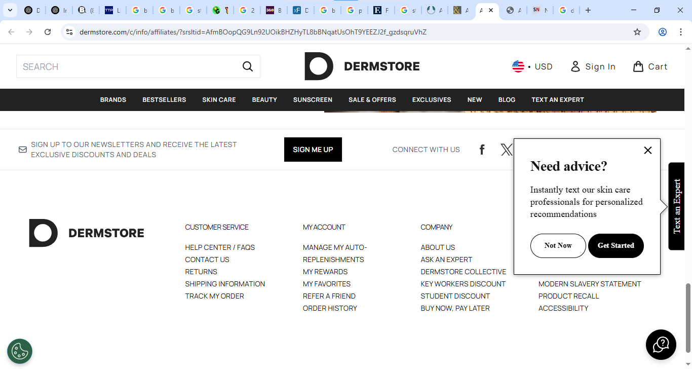Open the Dermstore header logo
692x369 pixels.
pos(362,66)
